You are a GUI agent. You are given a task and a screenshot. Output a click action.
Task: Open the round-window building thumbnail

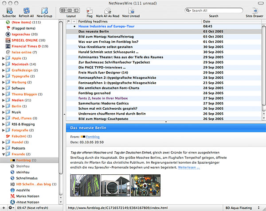point(115,185)
